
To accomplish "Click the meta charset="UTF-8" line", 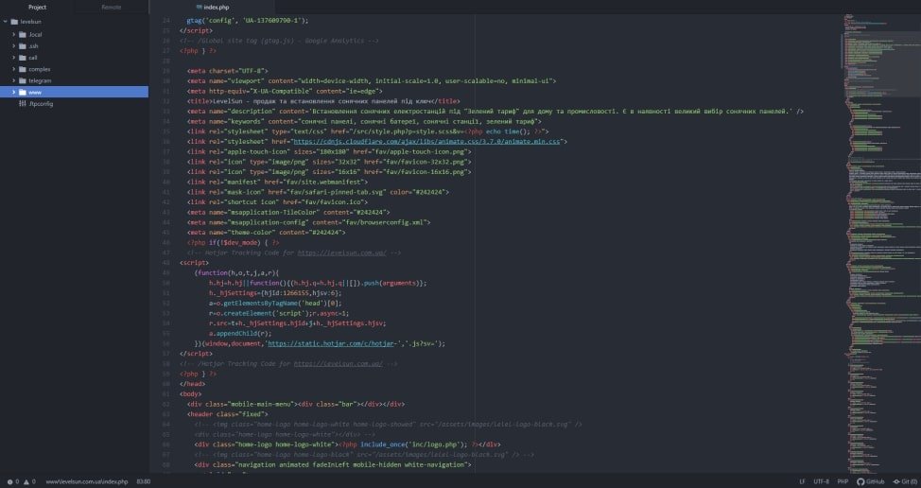I will (x=228, y=71).
